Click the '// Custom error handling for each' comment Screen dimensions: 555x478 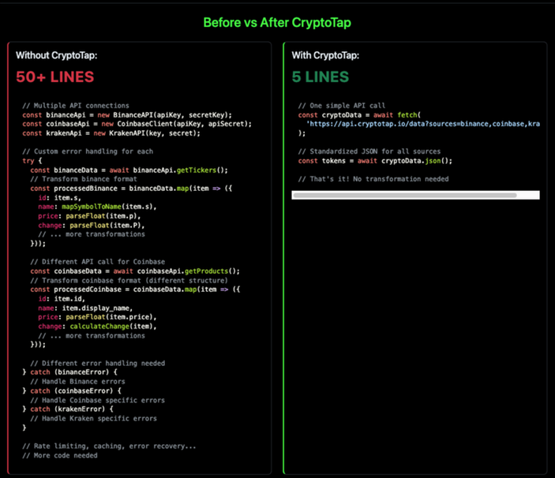(x=88, y=151)
